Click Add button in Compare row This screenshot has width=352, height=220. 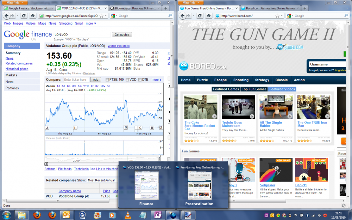[x=96, y=80]
